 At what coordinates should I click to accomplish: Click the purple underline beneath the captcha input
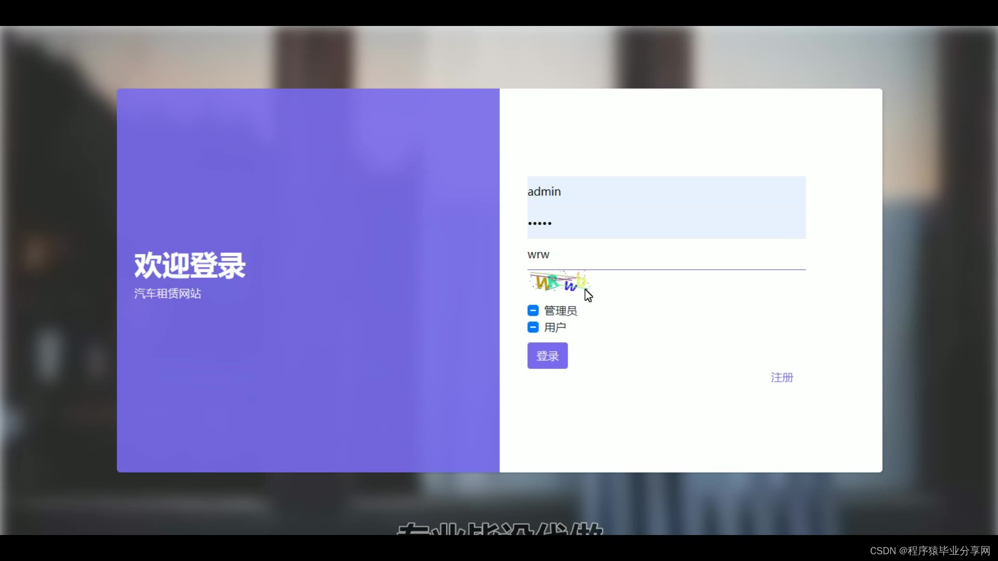pyautogui.click(x=666, y=270)
